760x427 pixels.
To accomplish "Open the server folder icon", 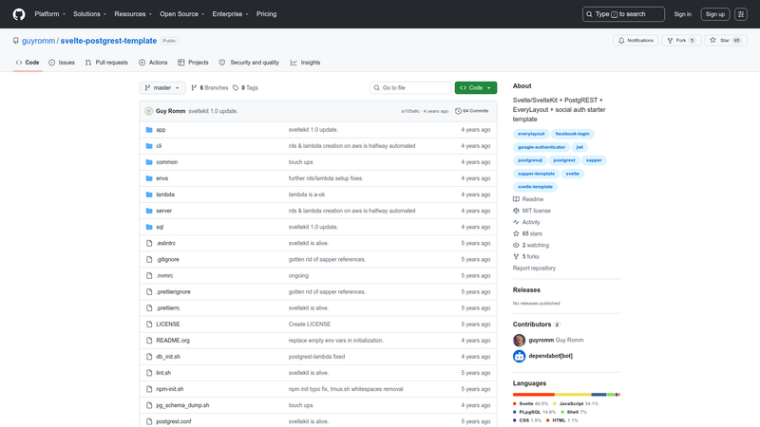I will [149, 211].
